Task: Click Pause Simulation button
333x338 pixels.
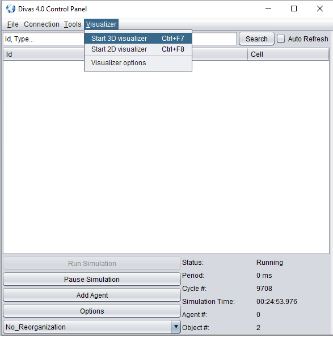Action: (x=92, y=280)
